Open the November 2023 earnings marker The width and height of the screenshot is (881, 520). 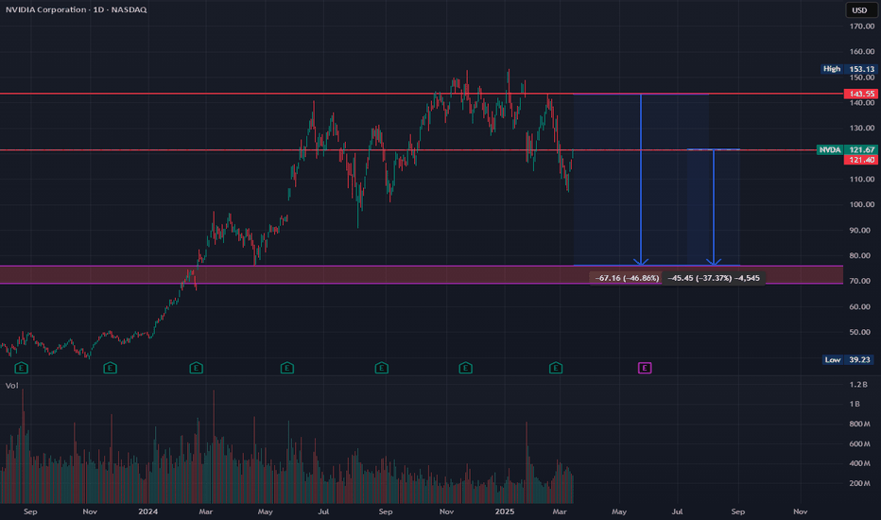coord(110,368)
